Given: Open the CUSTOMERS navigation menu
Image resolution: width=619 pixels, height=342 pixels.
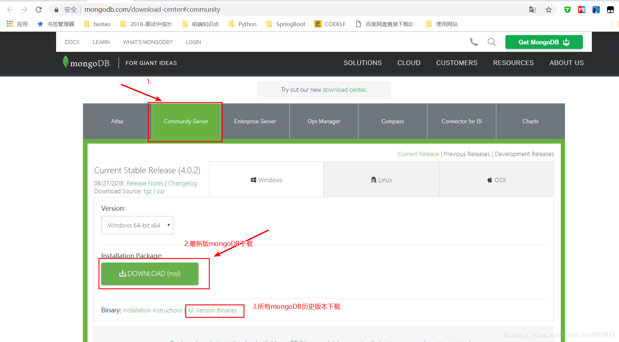Looking at the screenshot, I should click(x=457, y=63).
